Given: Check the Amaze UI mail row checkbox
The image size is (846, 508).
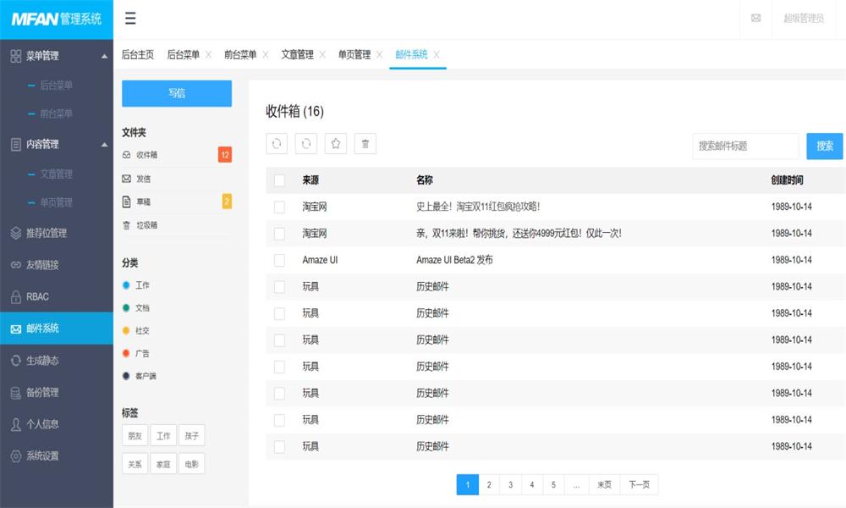Looking at the screenshot, I should coord(280,260).
